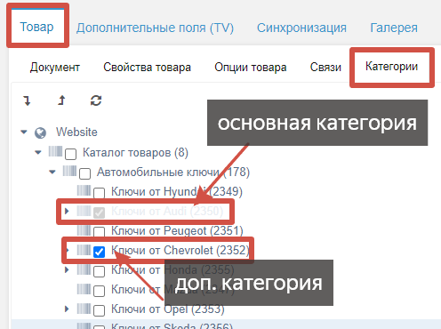Click the Ключи от Peugeot folder icon
The image size is (441, 329).
pyautogui.click(x=84, y=230)
